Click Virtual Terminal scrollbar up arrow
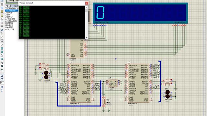The height and width of the screenshot is (116, 207). (x=86, y=7)
